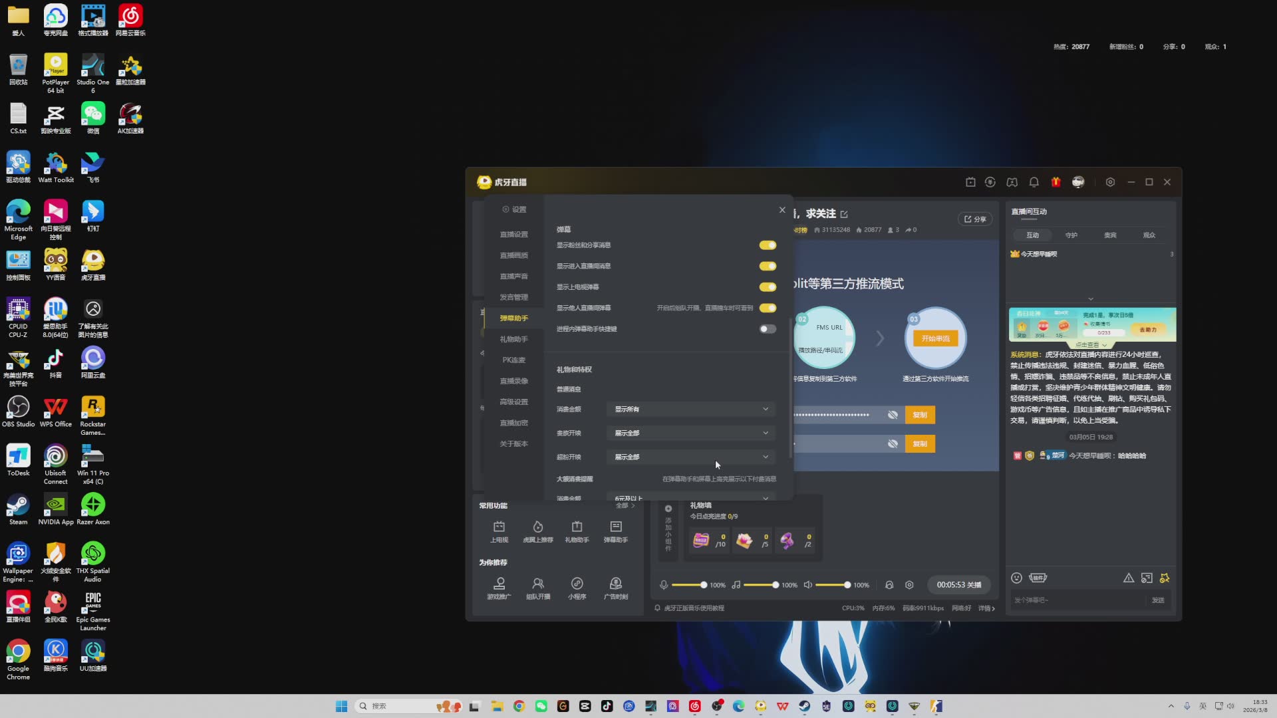Open the 组队开播 team broadcast icon

538,584
